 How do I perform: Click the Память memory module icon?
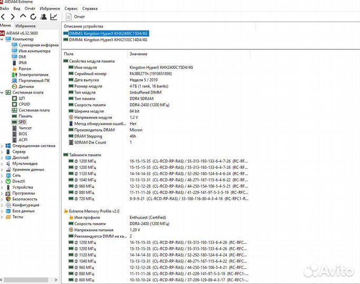click(x=14, y=116)
